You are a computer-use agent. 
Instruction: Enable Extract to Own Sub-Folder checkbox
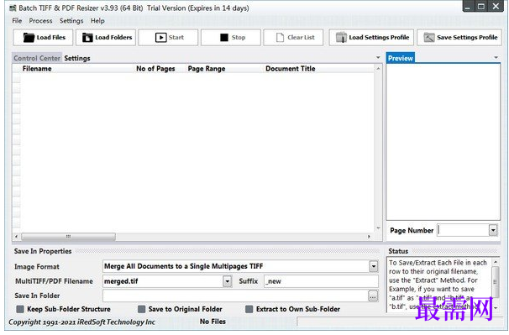coord(249,309)
